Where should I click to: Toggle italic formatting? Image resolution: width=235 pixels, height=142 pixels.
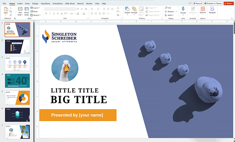[x=50, y=13]
